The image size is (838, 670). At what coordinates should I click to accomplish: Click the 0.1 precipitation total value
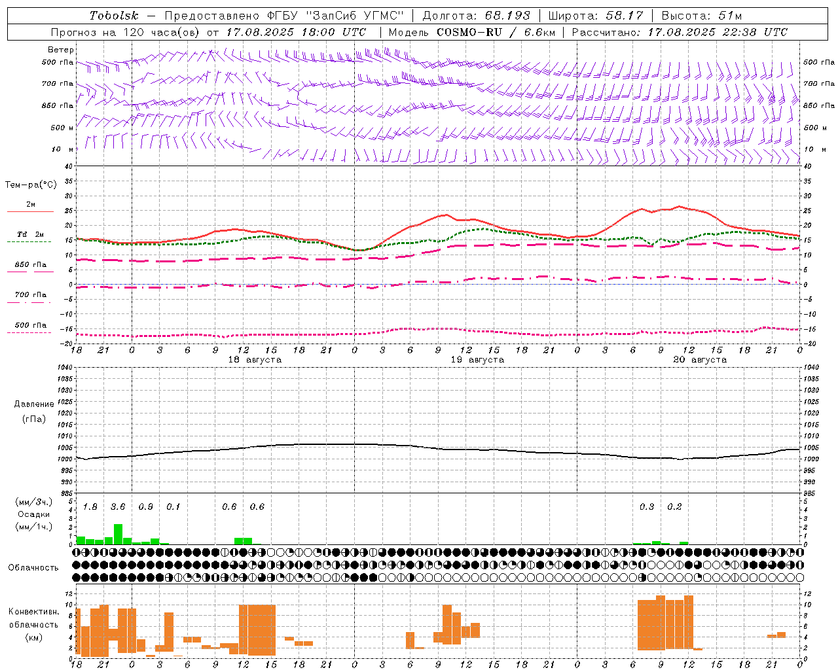coord(173,507)
